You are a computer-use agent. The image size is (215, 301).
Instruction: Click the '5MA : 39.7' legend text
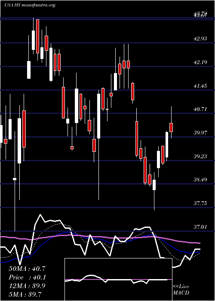coord(25,294)
